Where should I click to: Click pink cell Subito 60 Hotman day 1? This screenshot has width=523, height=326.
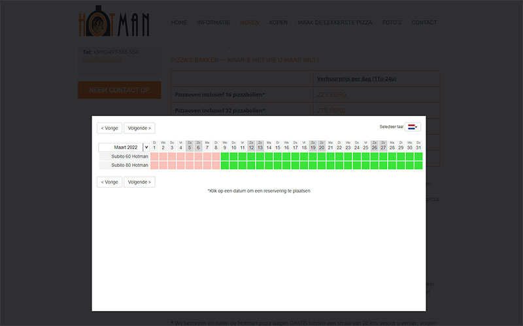click(154, 156)
